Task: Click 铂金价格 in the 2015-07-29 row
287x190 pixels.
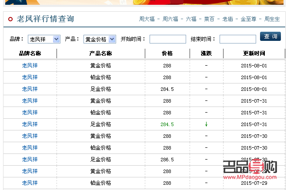Action: [101, 183]
